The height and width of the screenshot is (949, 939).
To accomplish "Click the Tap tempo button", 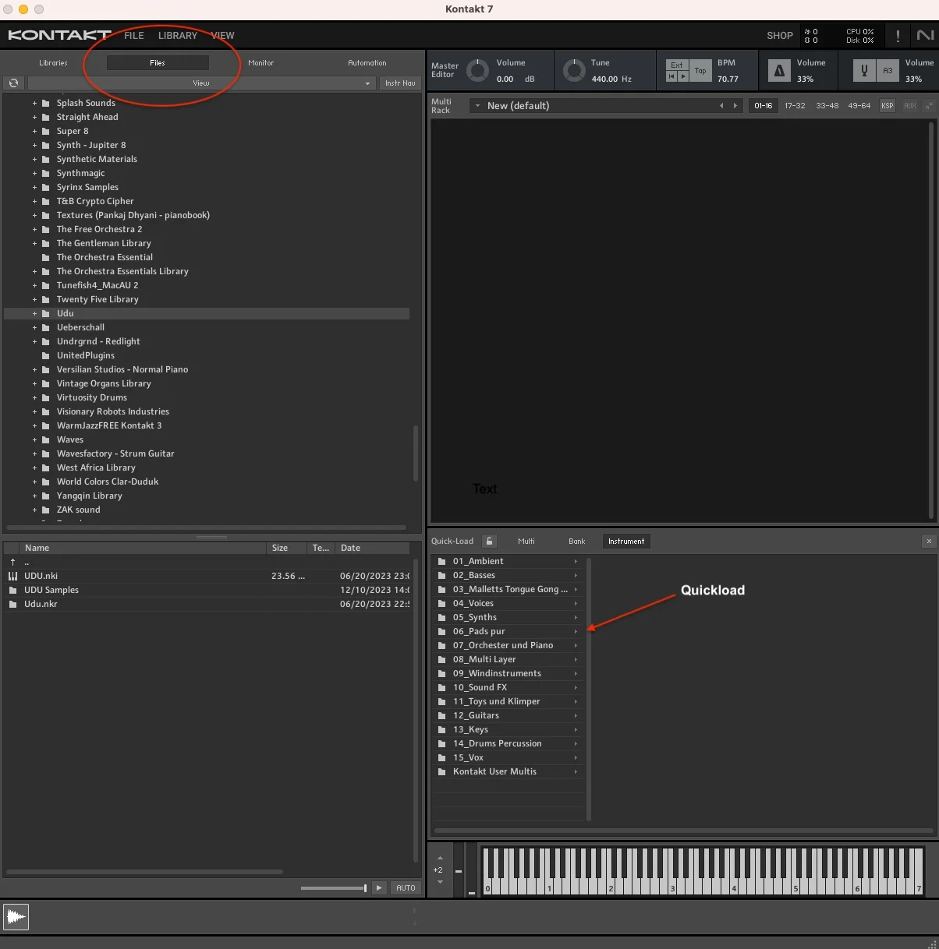I will tap(700, 71).
